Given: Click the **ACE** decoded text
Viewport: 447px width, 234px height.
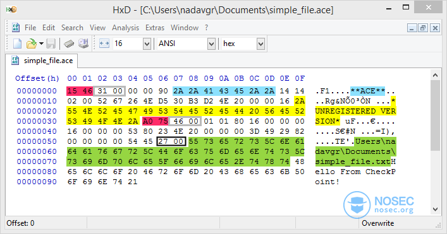Looking at the screenshot, I should tap(368, 91).
